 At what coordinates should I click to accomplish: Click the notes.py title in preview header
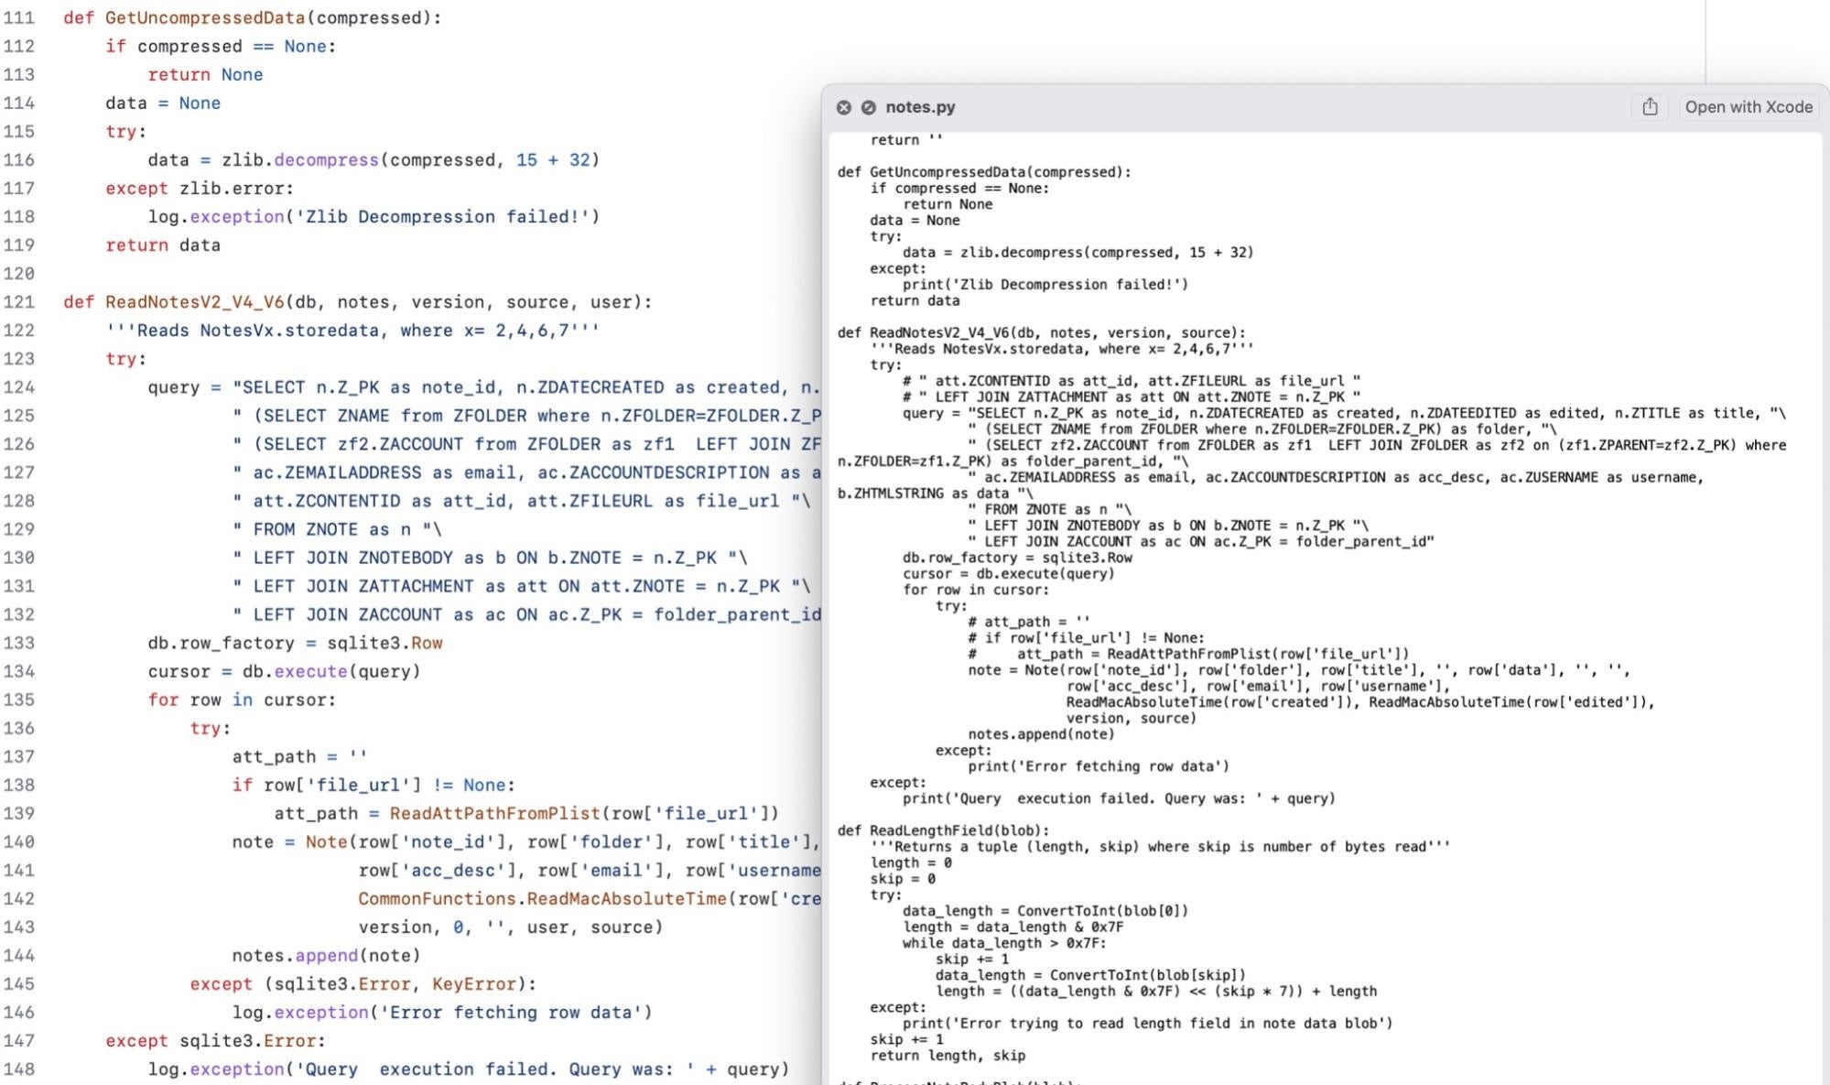(920, 107)
